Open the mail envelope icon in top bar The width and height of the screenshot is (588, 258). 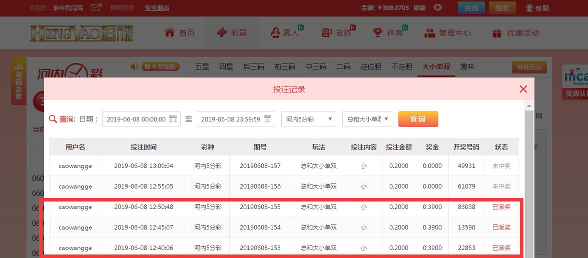click(96, 7)
